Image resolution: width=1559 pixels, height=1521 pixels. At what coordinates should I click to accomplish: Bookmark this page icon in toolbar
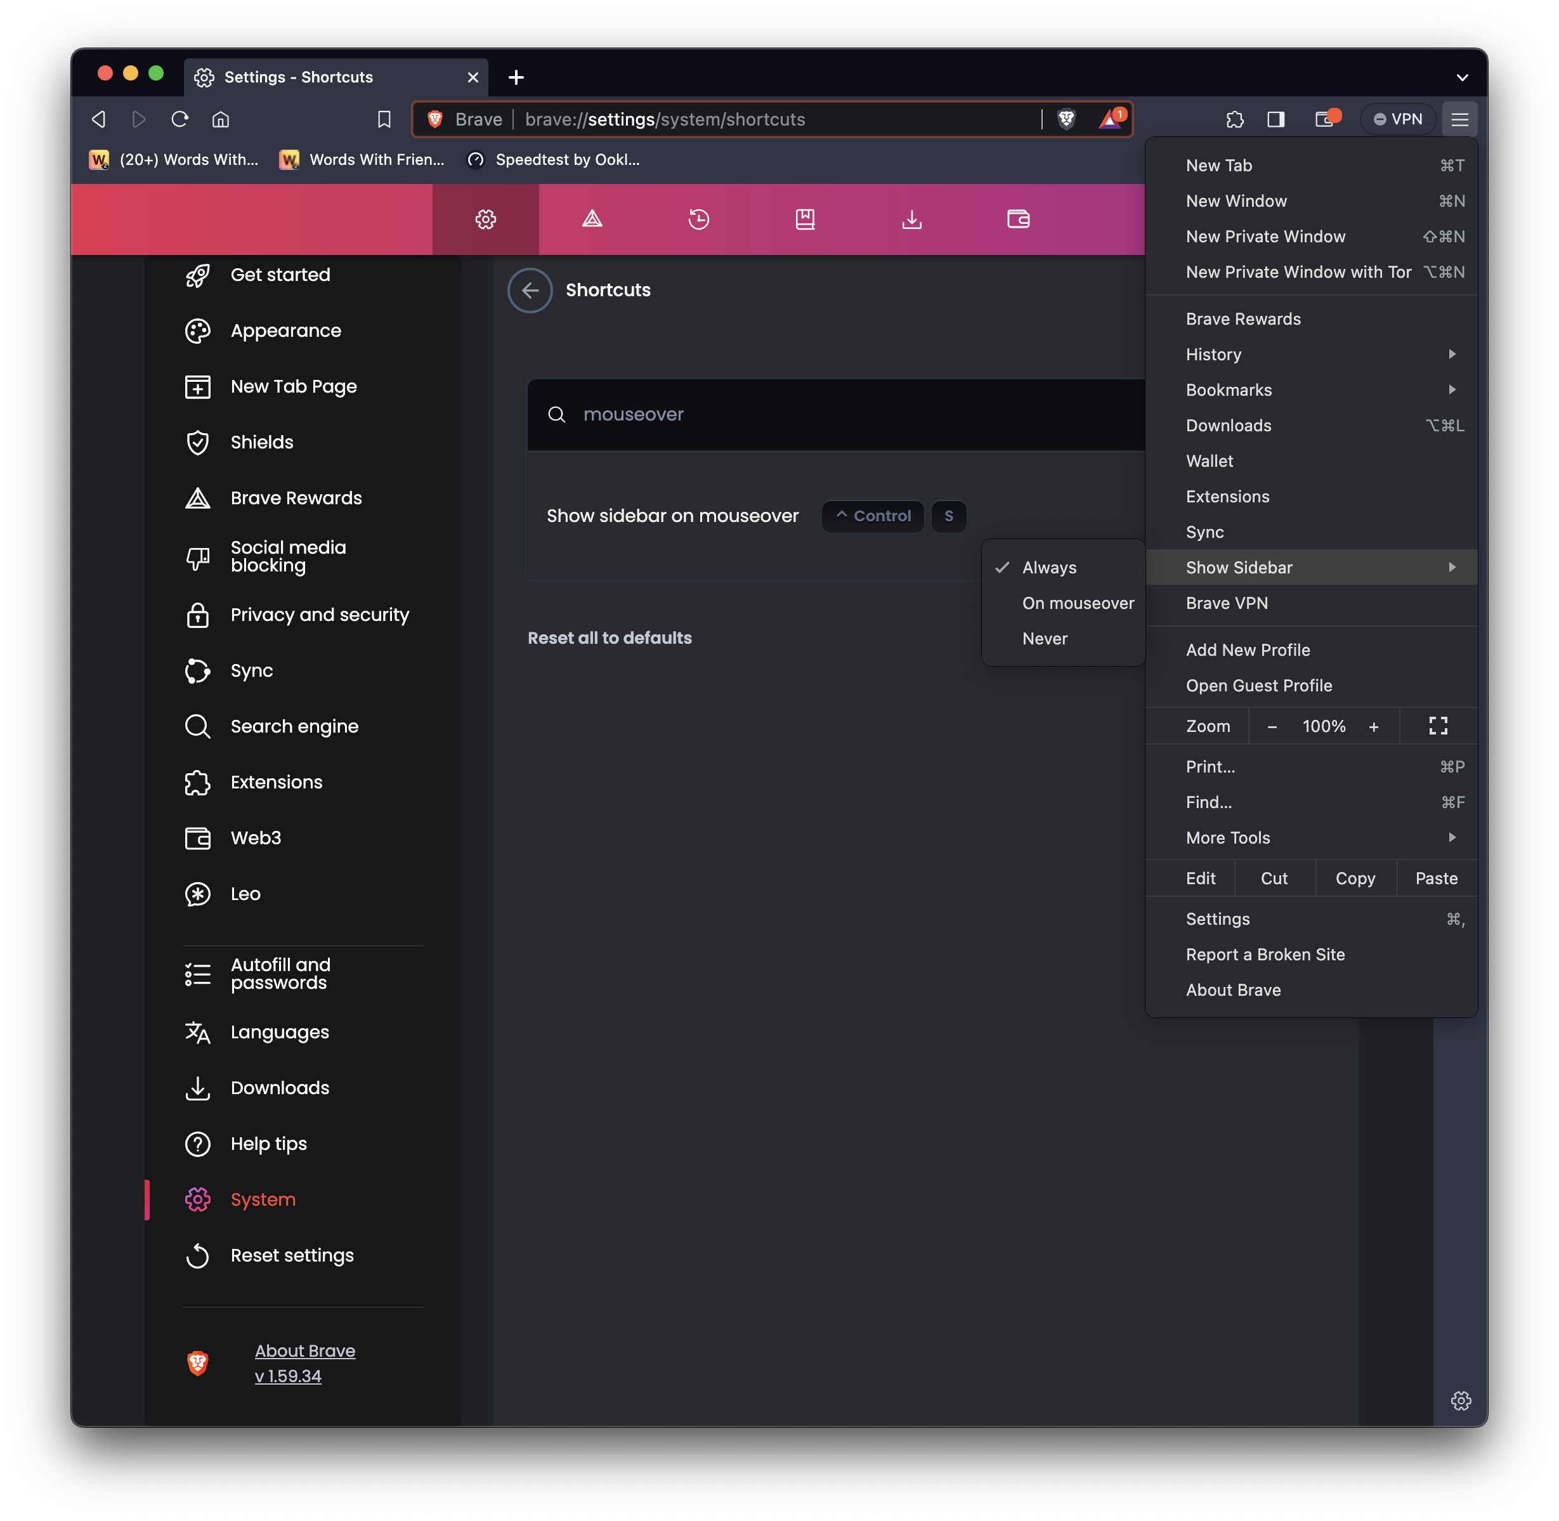tap(384, 119)
